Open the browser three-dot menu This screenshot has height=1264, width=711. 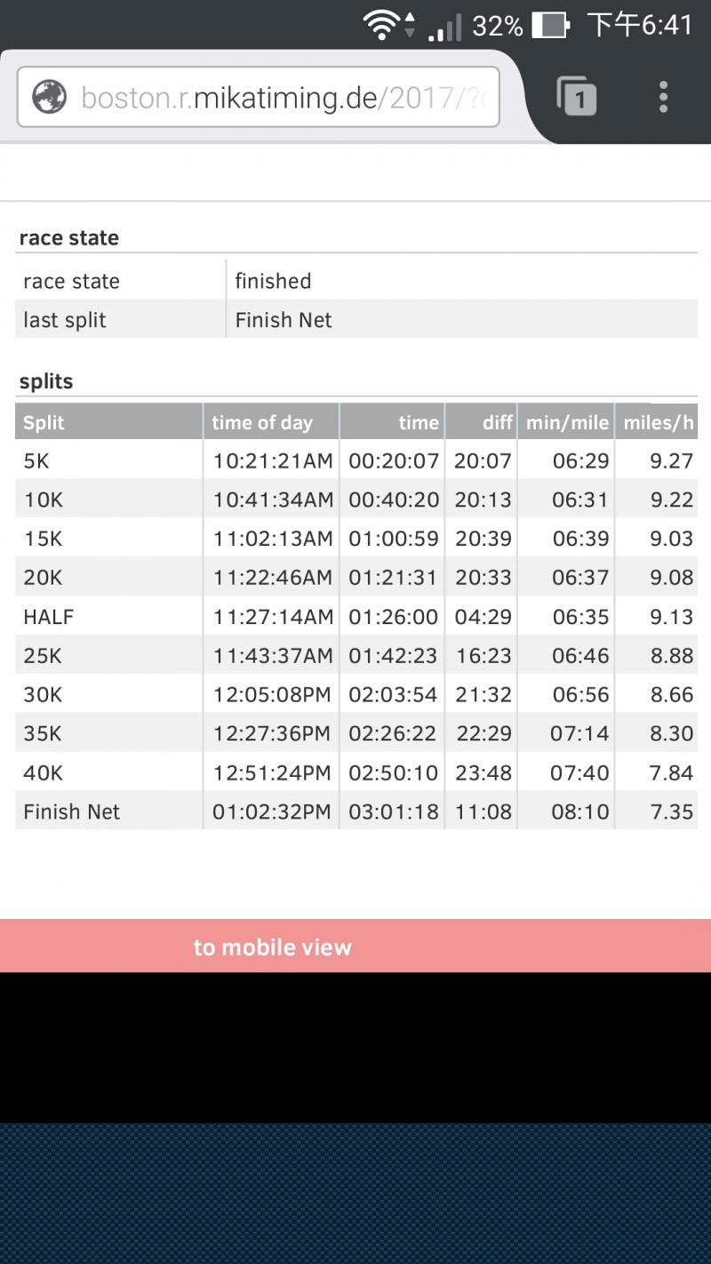663,96
